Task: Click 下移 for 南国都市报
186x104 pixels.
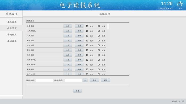Action: coord(79,60)
